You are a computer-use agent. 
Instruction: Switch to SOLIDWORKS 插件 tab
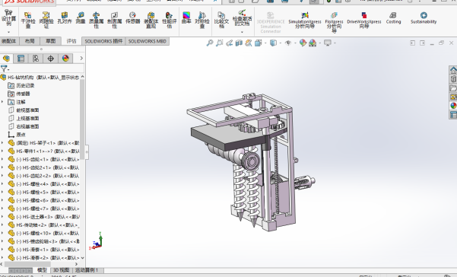tap(103, 41)
